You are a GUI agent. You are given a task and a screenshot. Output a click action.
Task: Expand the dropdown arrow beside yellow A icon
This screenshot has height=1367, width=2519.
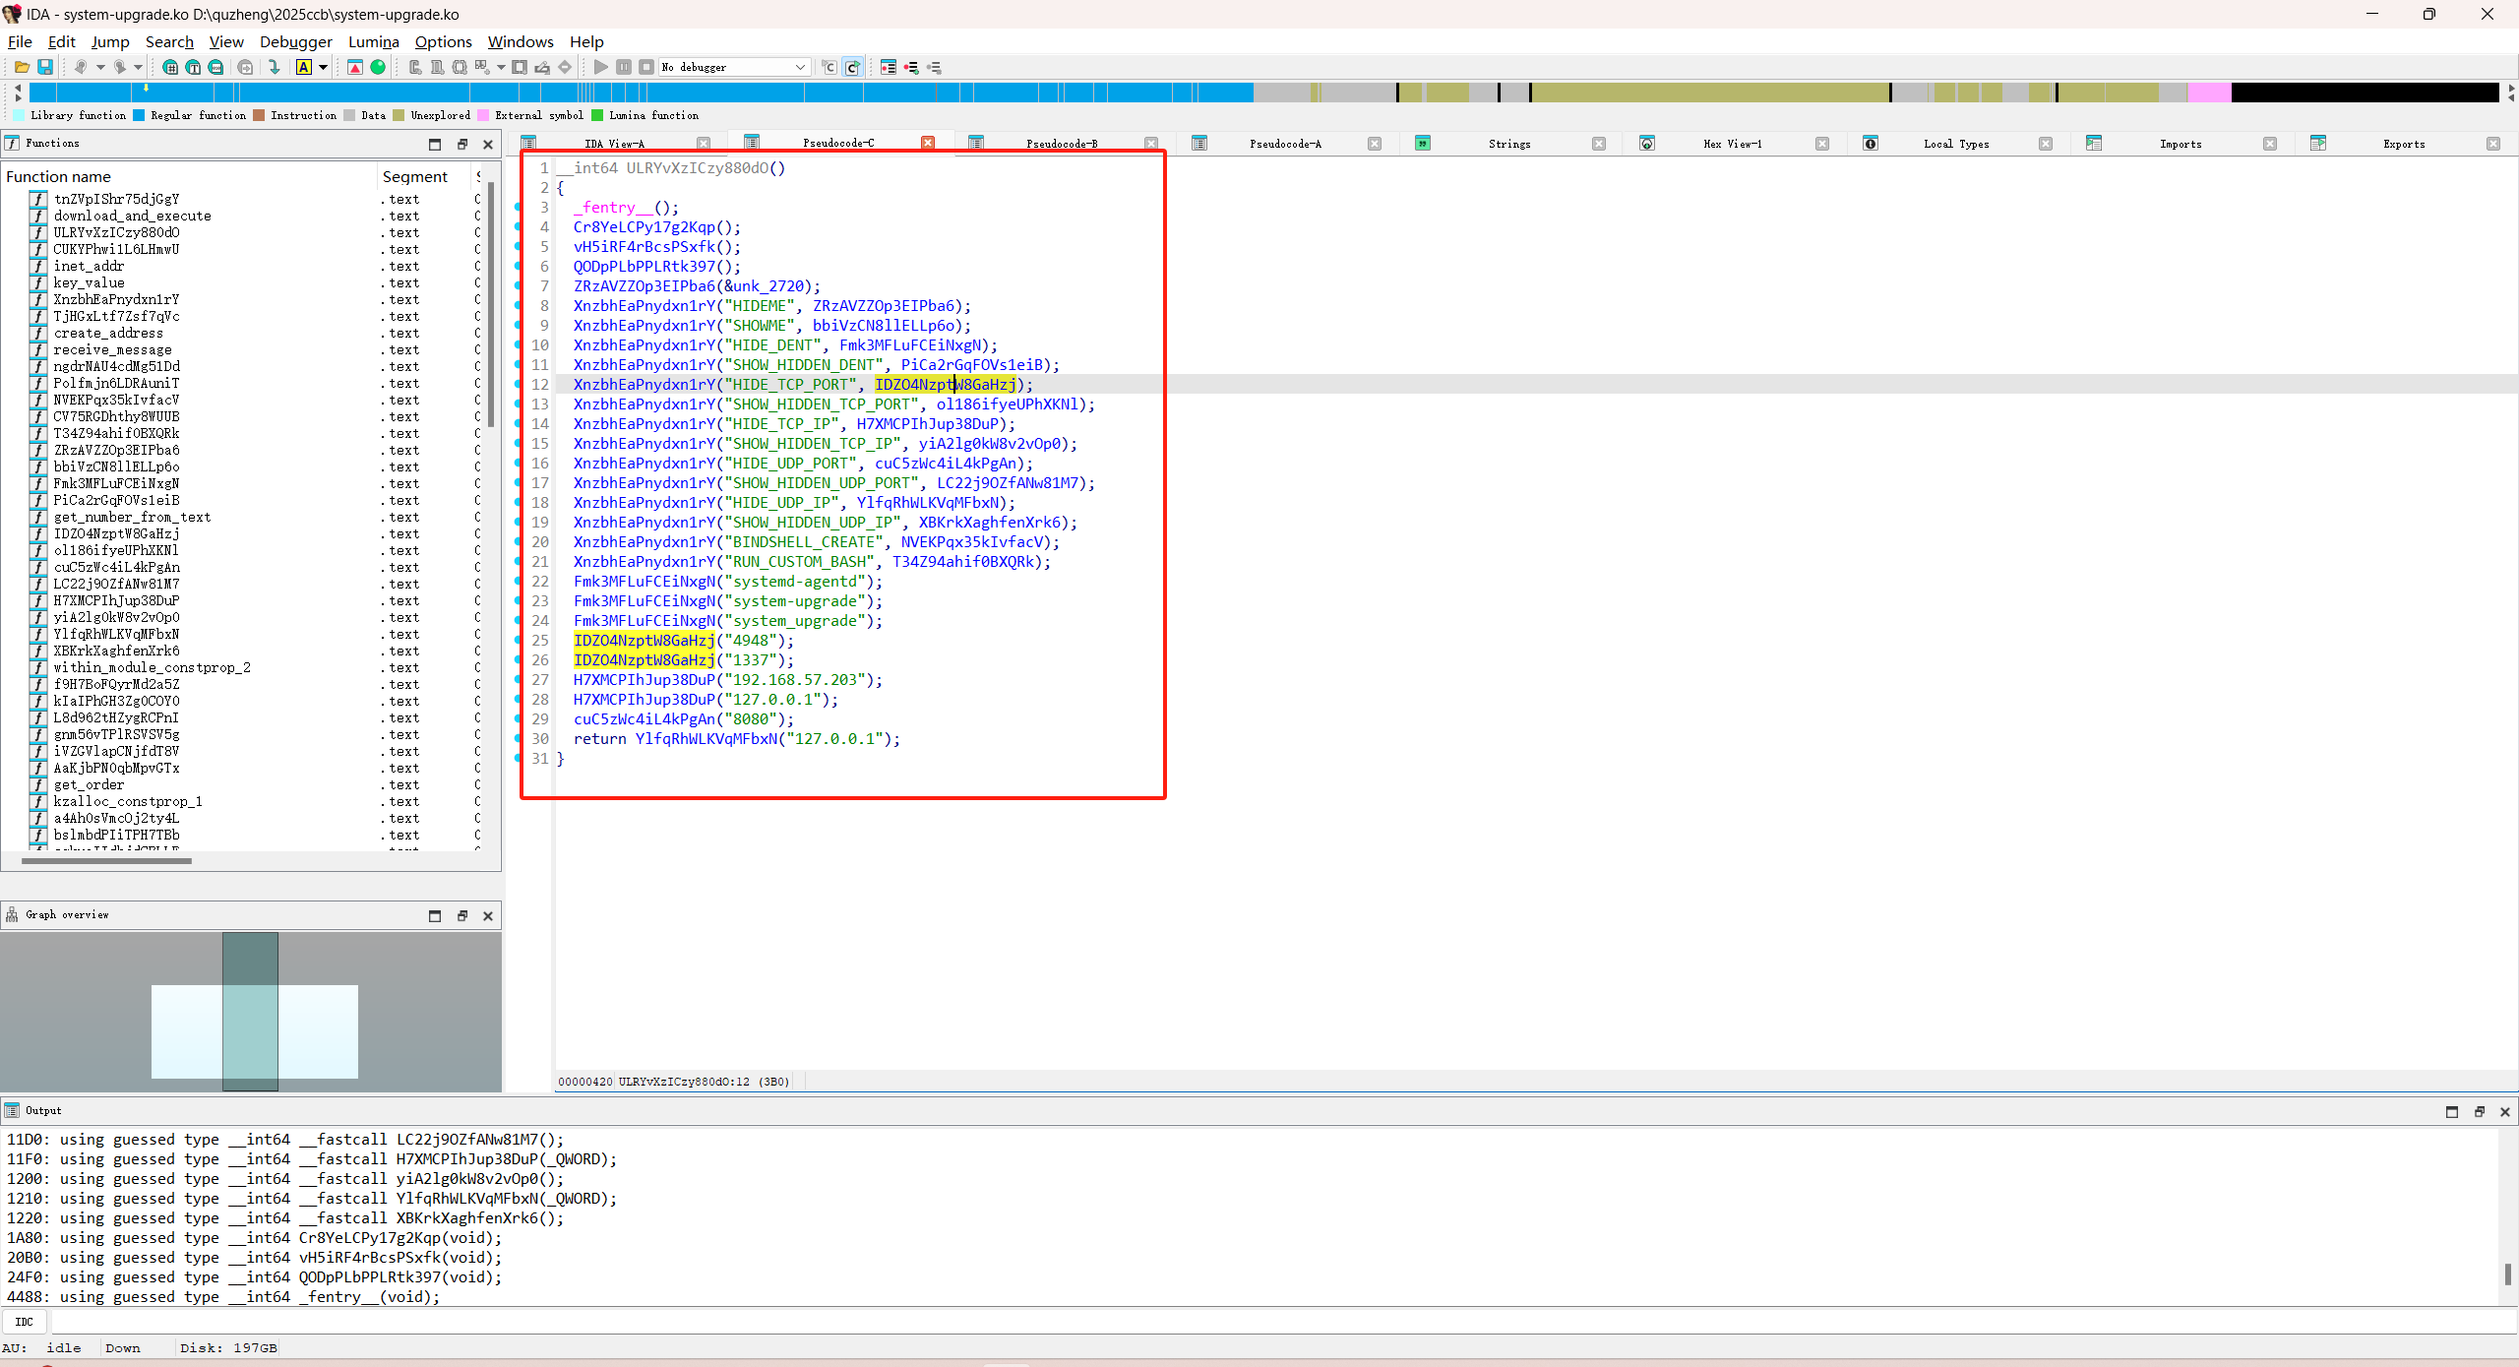[x=323, y=67]
